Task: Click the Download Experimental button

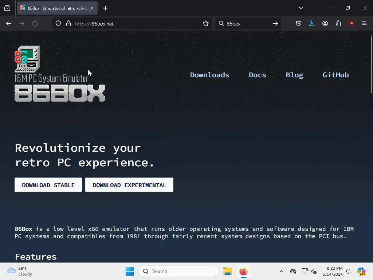Action: (129, 185)
